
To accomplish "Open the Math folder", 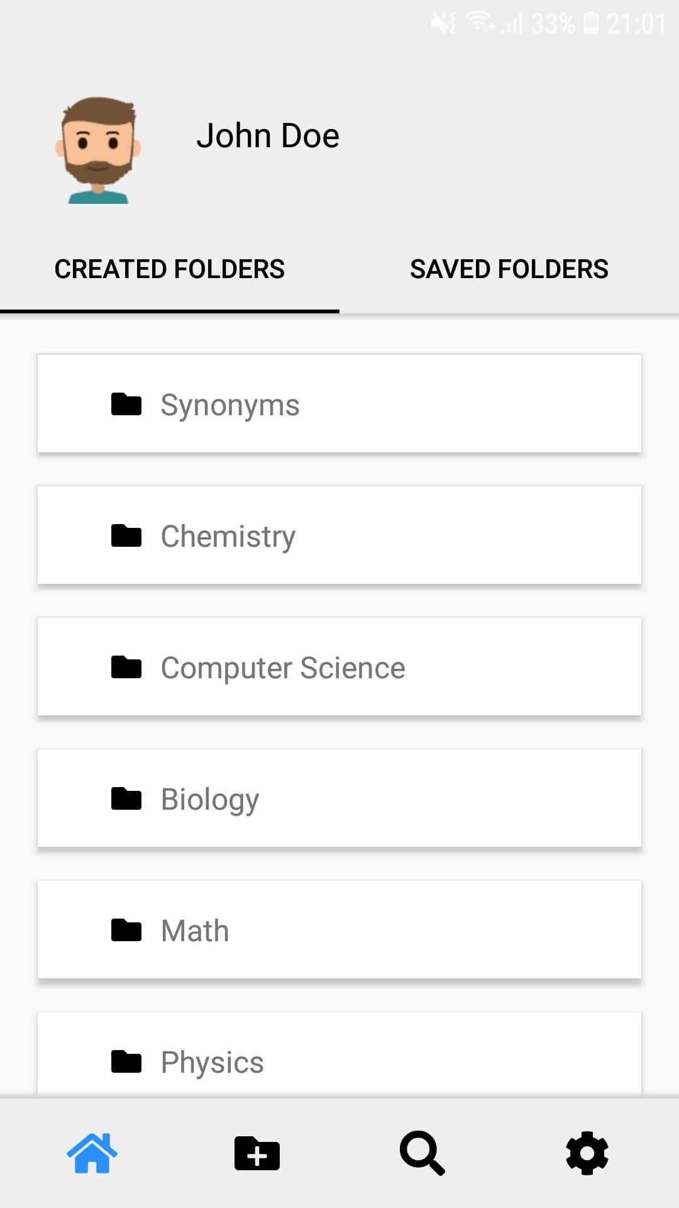I will [339, 930].
